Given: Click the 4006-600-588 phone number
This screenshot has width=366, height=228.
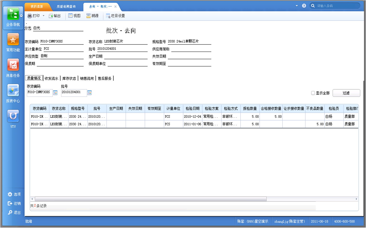Looking at the screenshot, I should tap(345, 221).
